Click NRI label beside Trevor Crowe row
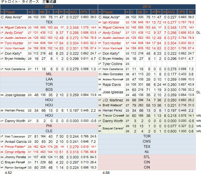201x174 pixels. (199, 116)
